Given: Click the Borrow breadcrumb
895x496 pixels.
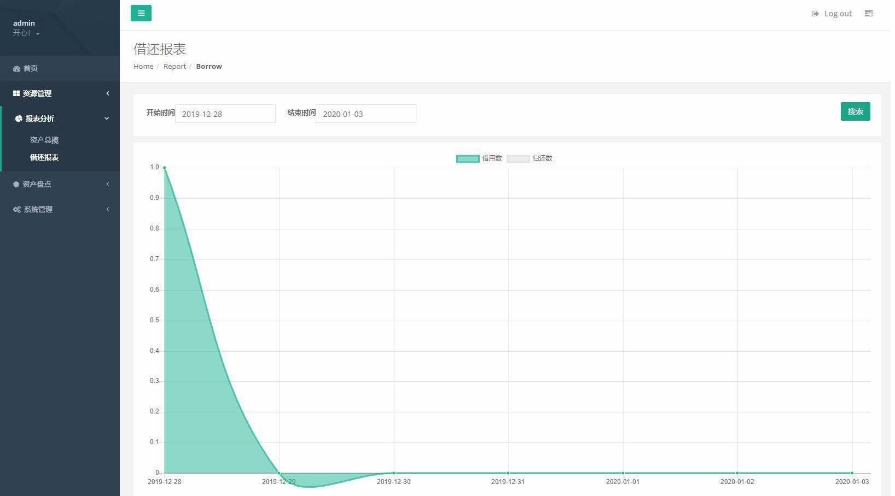Looking at the screenshot, I should [209, 66].
